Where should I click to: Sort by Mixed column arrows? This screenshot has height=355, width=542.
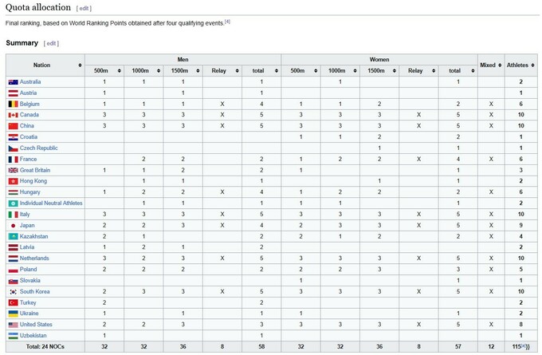tap(499, 65)
